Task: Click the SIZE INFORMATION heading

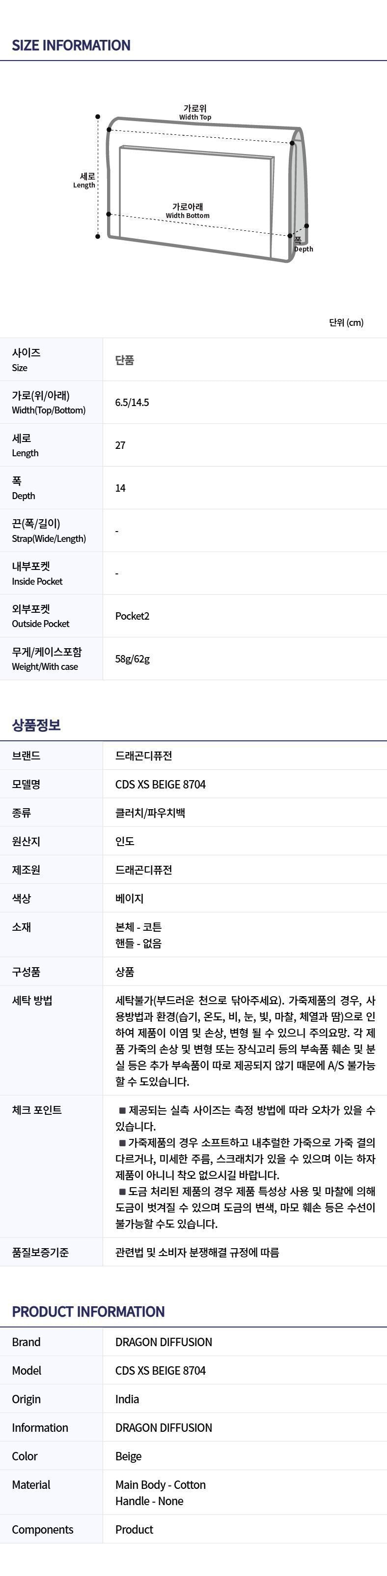Action: click(x=71, y=45)
